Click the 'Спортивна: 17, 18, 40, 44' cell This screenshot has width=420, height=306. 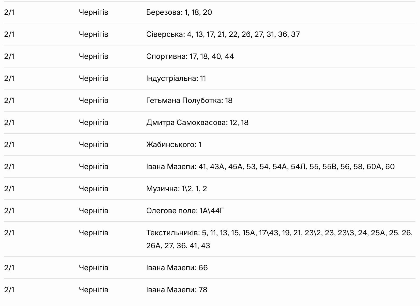(x=190, y=56)
